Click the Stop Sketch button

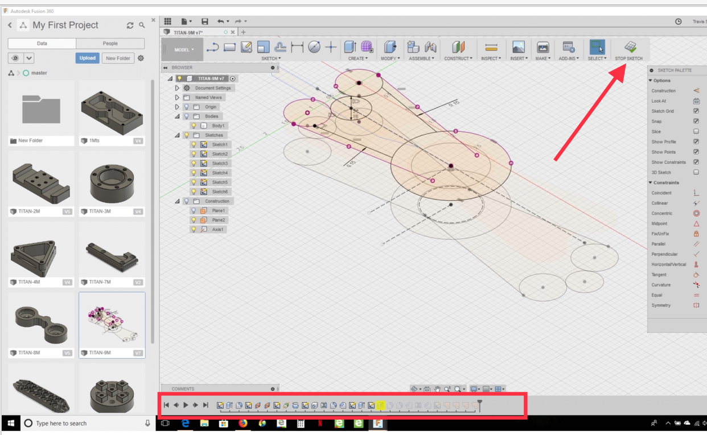[x=628, y=49]
